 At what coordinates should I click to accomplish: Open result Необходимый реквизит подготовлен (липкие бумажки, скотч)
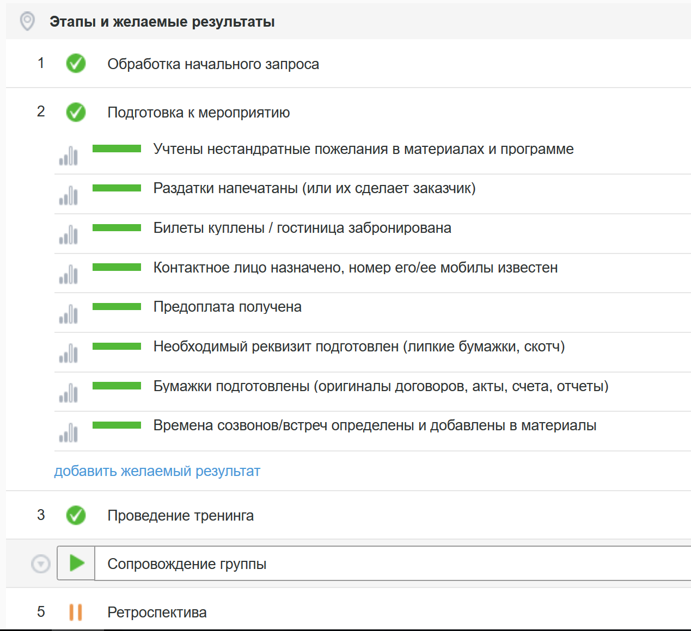click(359, 347)
